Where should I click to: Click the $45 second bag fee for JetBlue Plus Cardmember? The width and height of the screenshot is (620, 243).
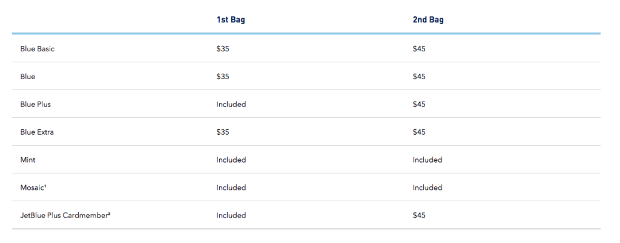(419, 216)
